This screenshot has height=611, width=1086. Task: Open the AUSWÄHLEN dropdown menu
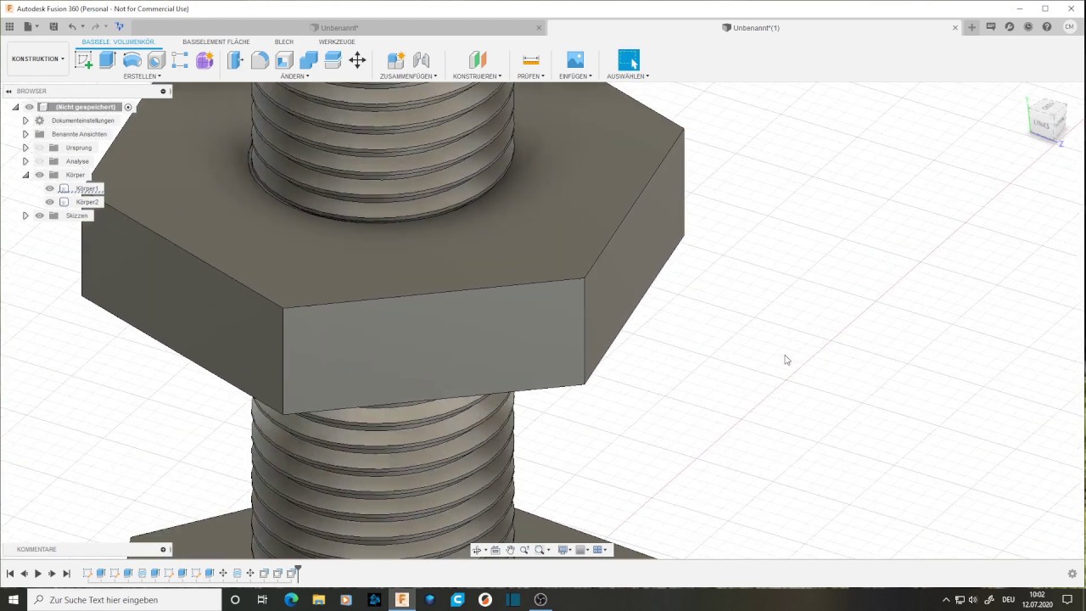point(628,76)
